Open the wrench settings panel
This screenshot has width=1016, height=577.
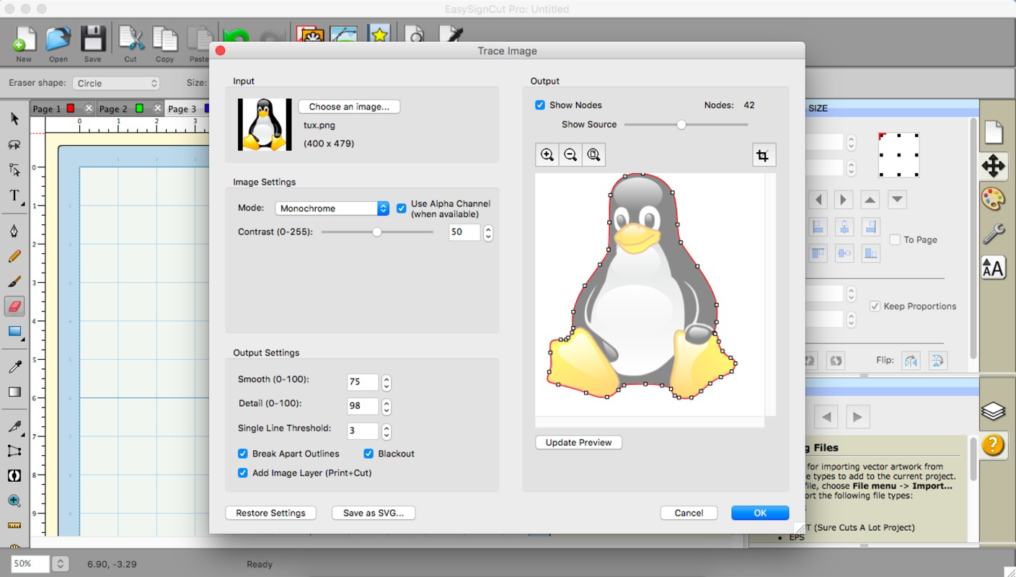tap(994, 233)
